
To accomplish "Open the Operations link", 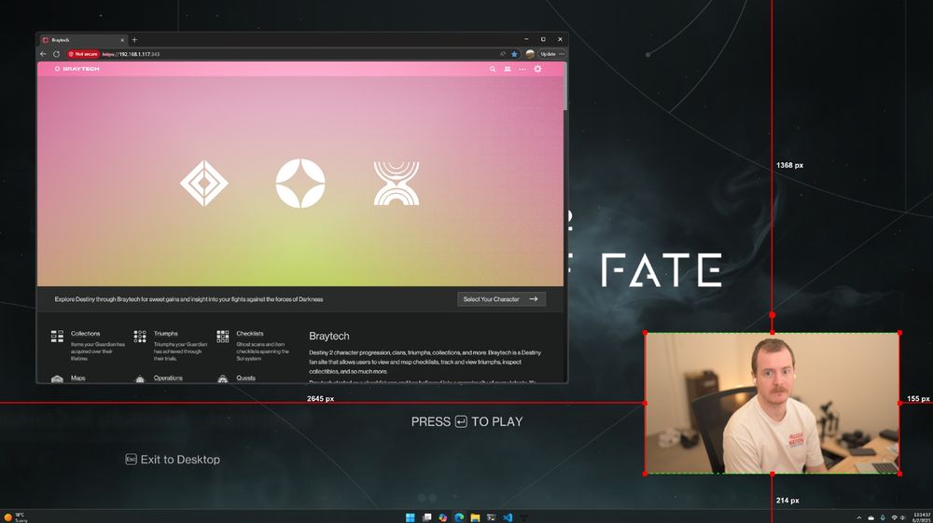I will click(x=168, y=378).
